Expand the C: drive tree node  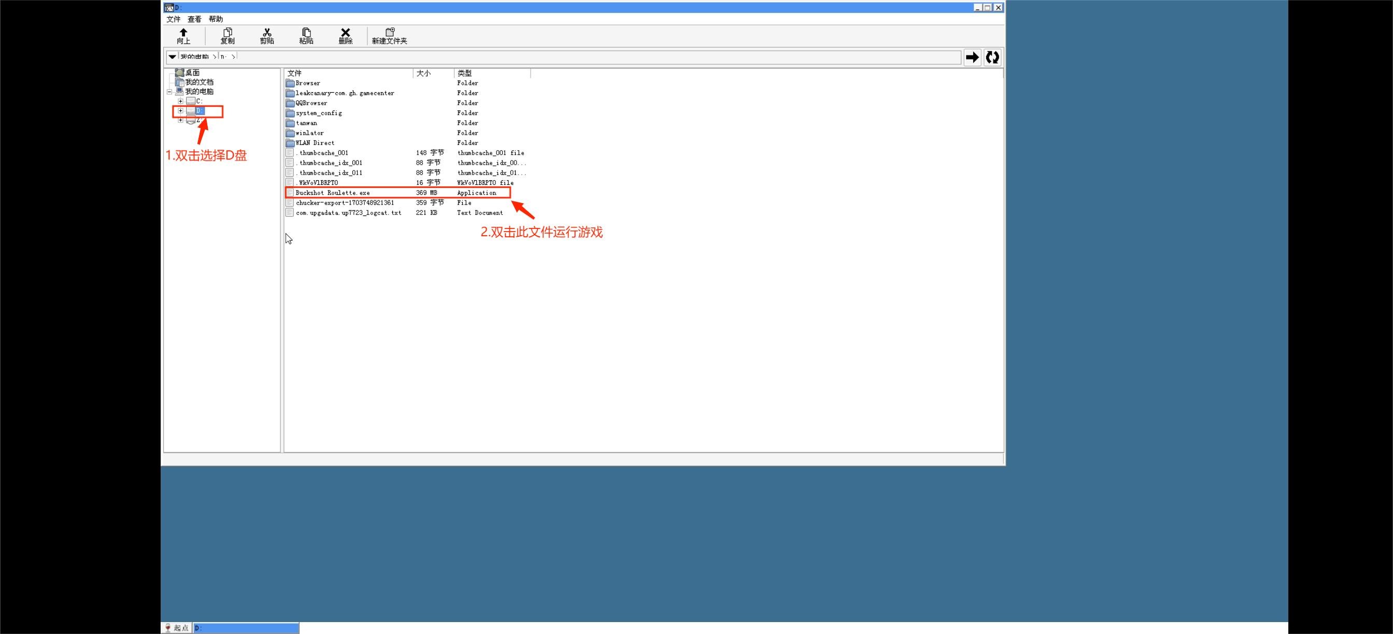(x=181, y=101)
